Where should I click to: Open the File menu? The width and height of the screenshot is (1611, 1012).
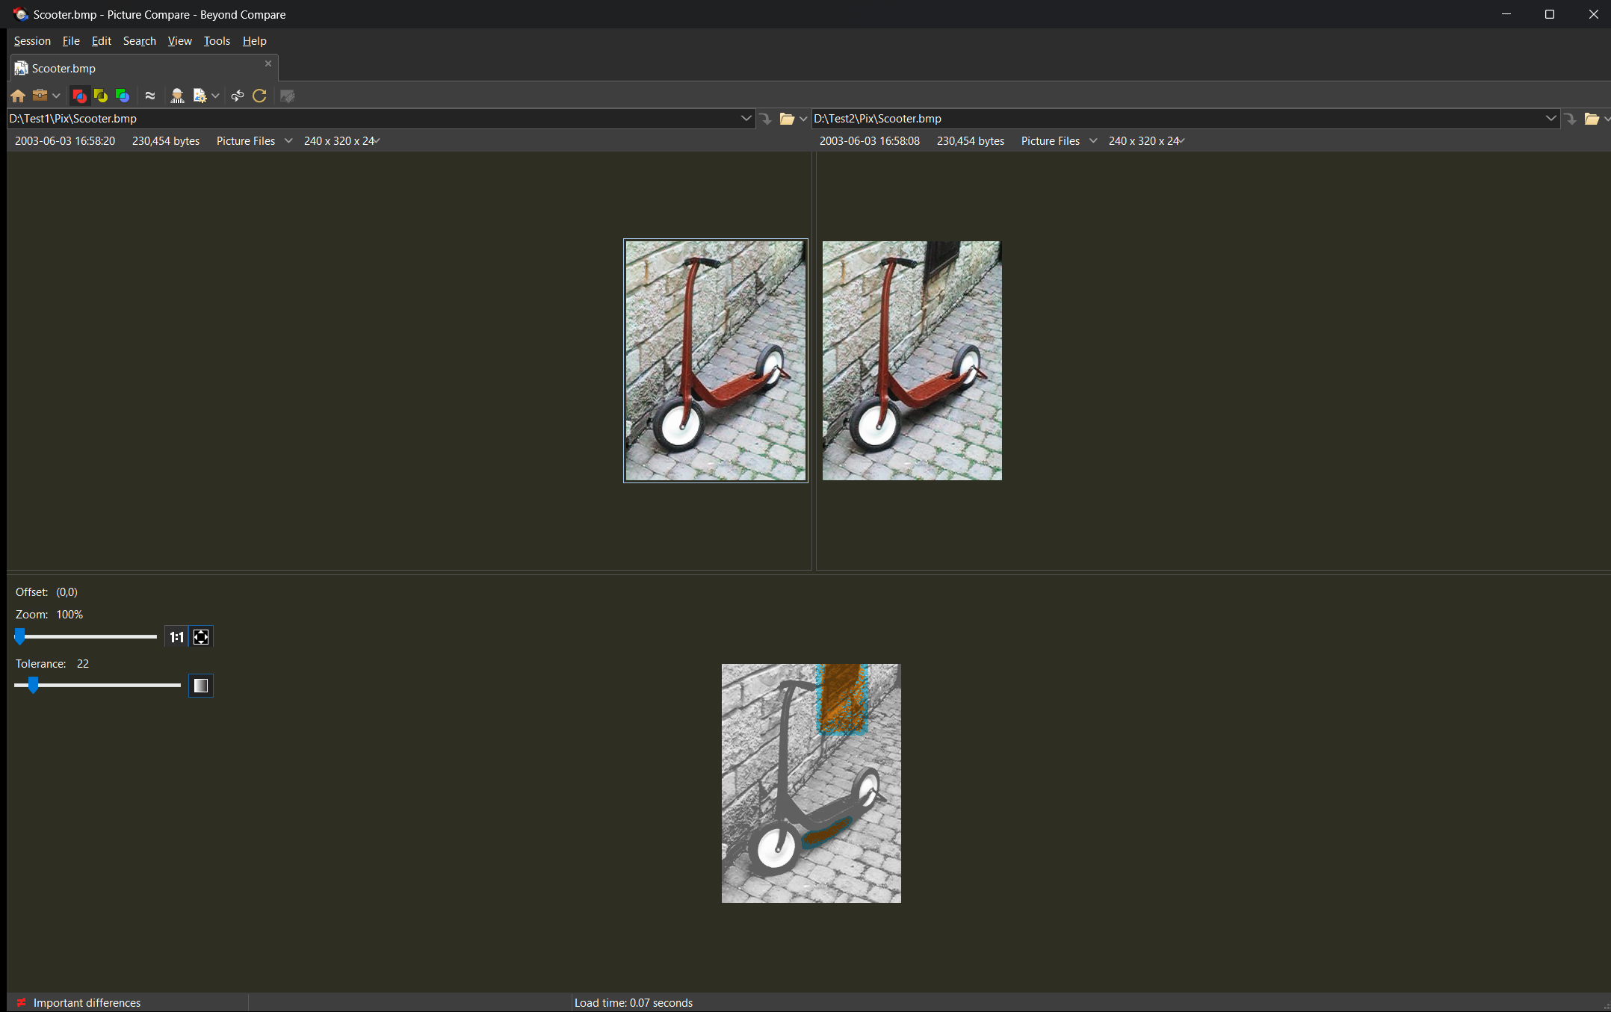[x=71, y=41]
